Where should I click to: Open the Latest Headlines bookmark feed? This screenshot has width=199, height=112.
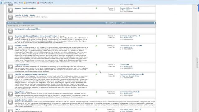30,3
